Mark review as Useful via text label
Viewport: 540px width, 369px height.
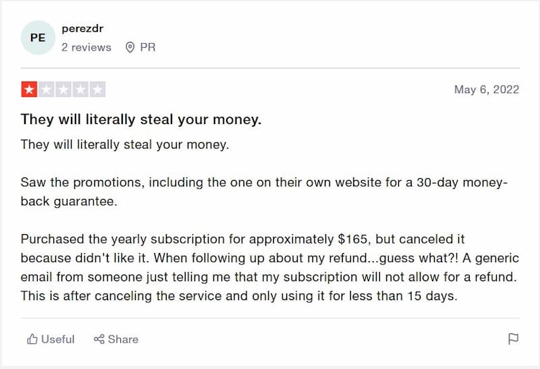(x=58, y=339)
